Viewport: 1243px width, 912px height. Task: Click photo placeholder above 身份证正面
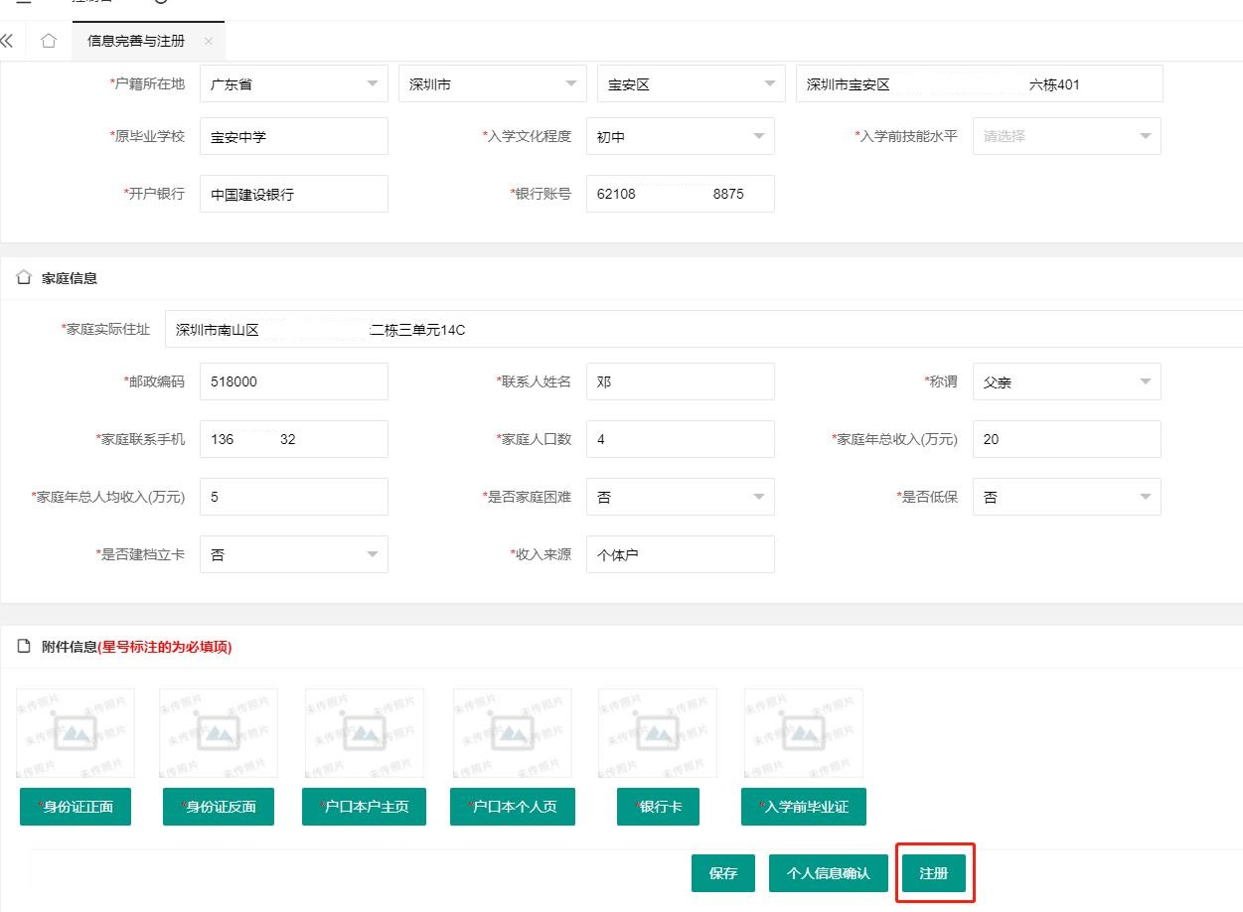click(x=76, y=733)
